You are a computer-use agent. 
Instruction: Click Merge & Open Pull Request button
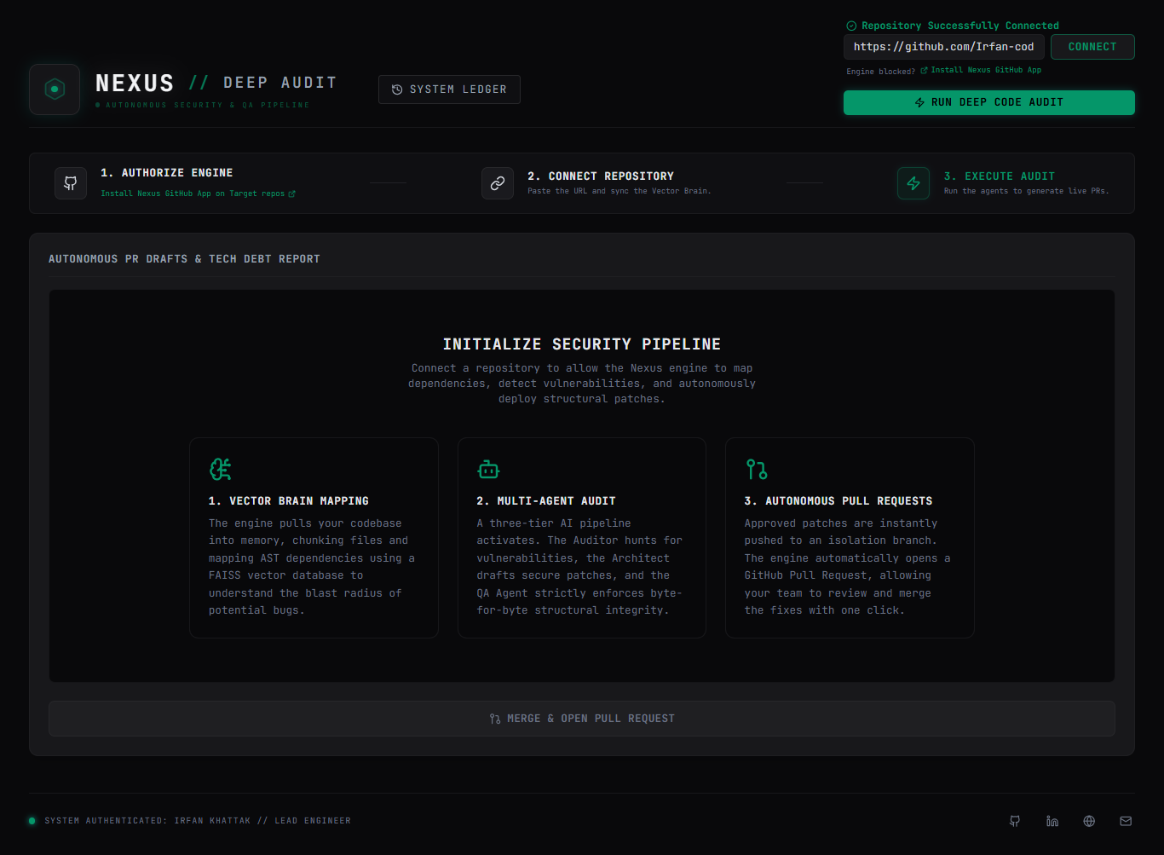pos(582,719)
